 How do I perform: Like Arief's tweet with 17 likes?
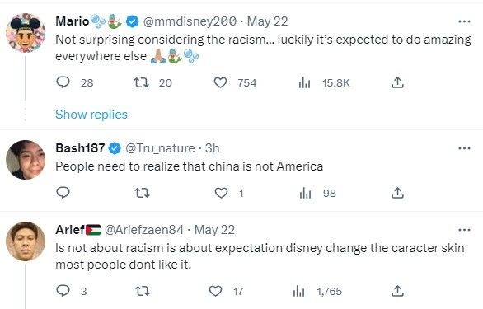click(x=215, y=291)
